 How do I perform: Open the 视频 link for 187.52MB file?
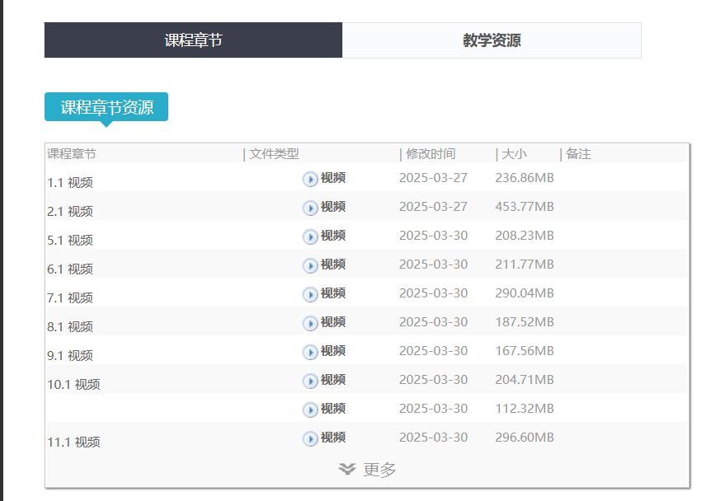pos(333,322)
